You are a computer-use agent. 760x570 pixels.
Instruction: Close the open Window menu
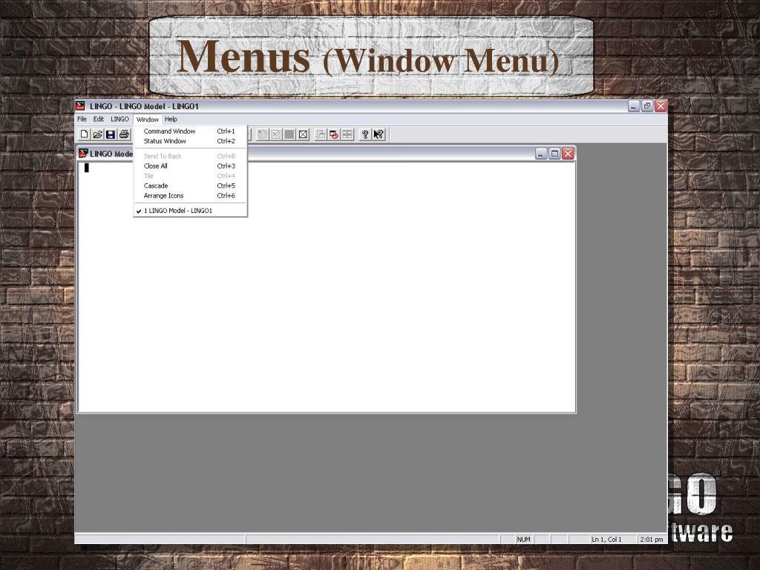click(148, 119)
